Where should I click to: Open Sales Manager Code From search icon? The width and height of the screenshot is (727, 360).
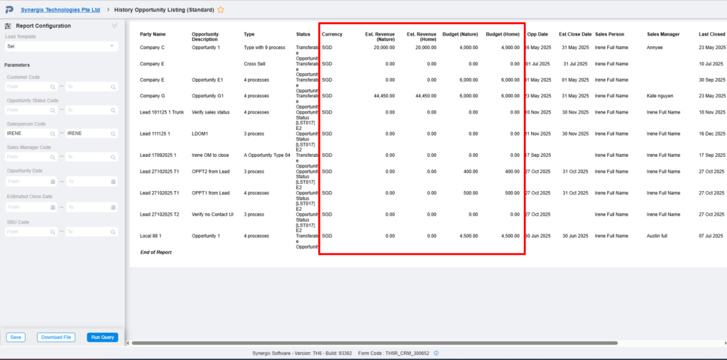[53, 157]
